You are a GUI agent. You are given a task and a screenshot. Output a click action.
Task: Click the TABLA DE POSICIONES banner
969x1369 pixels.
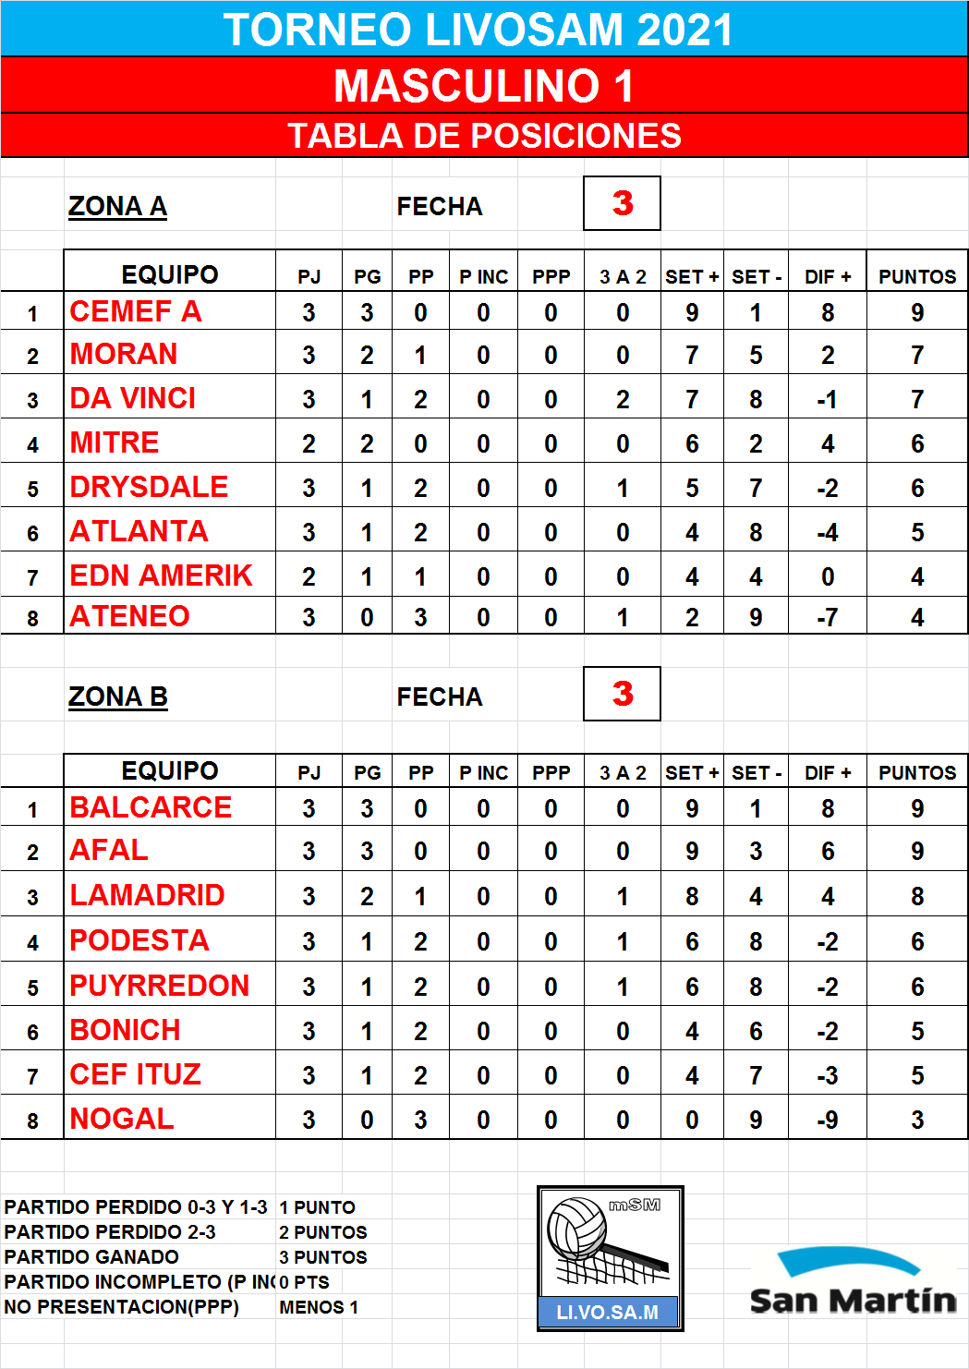(484, 136)
